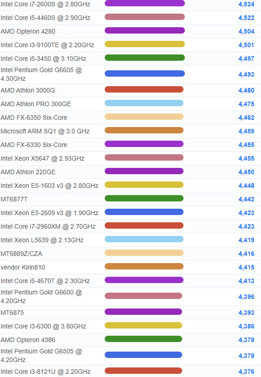
Task: Open the MT6875 processor link
Action: tap(12, 313)
